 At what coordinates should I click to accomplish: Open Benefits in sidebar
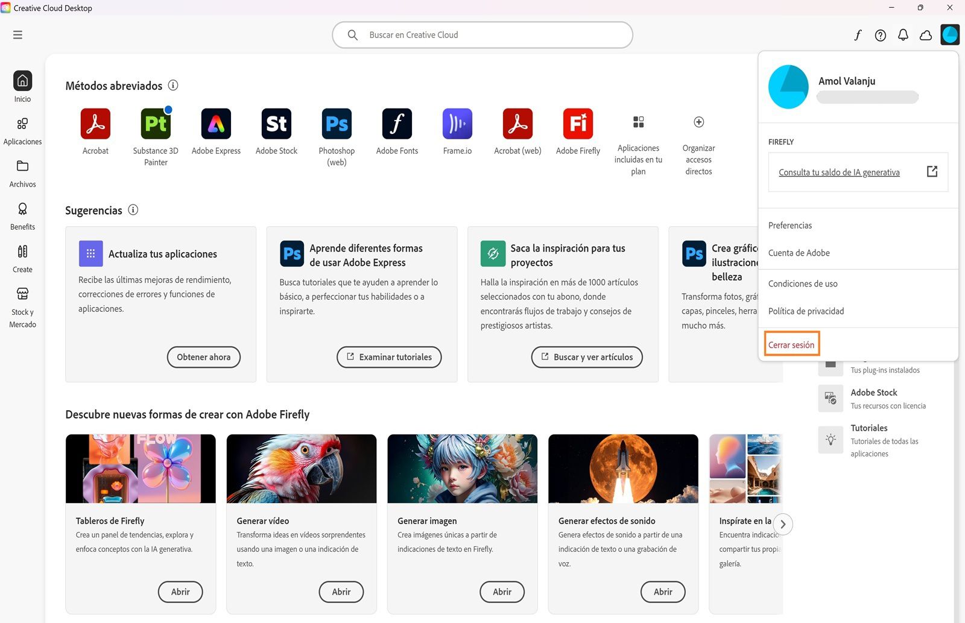(x=22, y=217)
